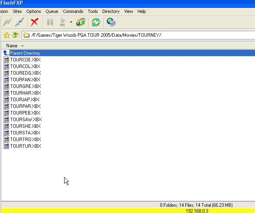Click the Transfer files globe-arrow icon

click(81, 22)
